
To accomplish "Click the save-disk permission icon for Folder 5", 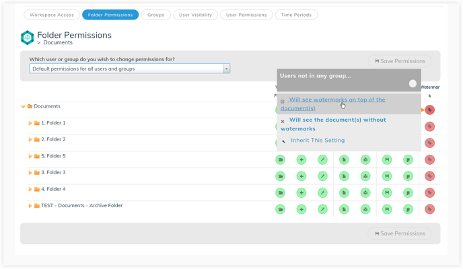I will [x=387, y=160].
